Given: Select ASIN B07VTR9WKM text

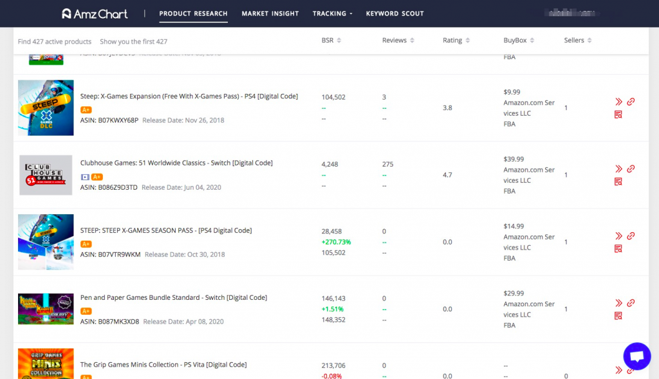Looking at the screenshot, I should coord(111,255).
